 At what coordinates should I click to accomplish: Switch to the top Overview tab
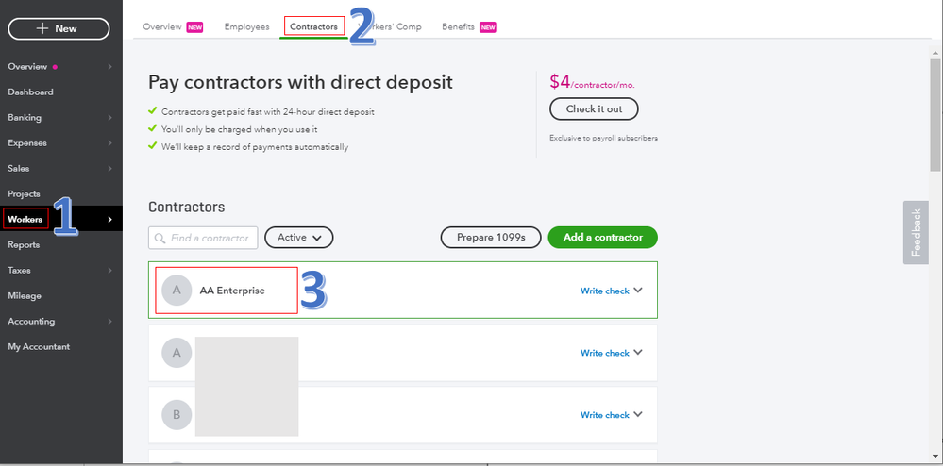pos(162,27)
